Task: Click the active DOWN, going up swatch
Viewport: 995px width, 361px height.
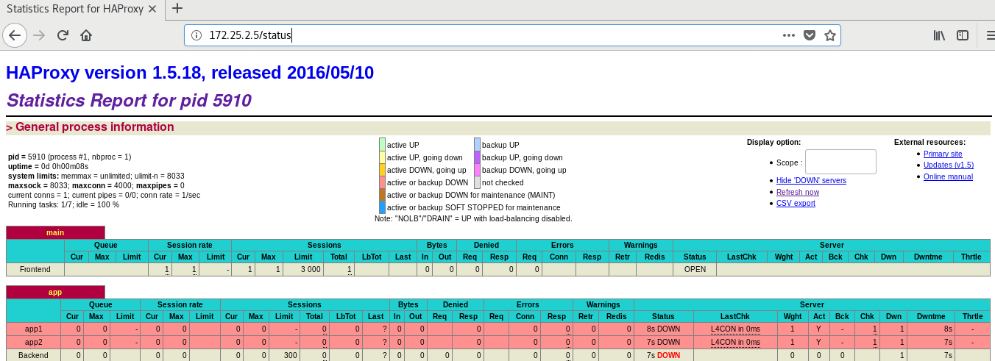Action: (383, 170)
